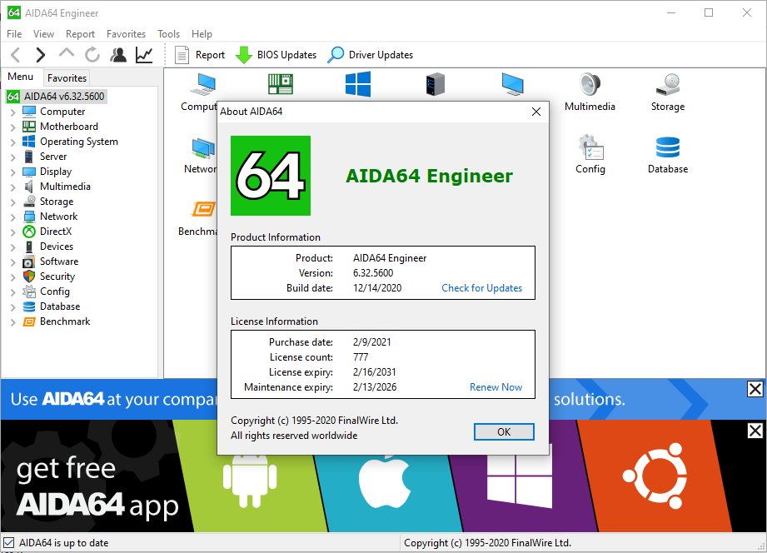Expand the Display tree node
Screen dimensions: 767x553
click(12, 172)
